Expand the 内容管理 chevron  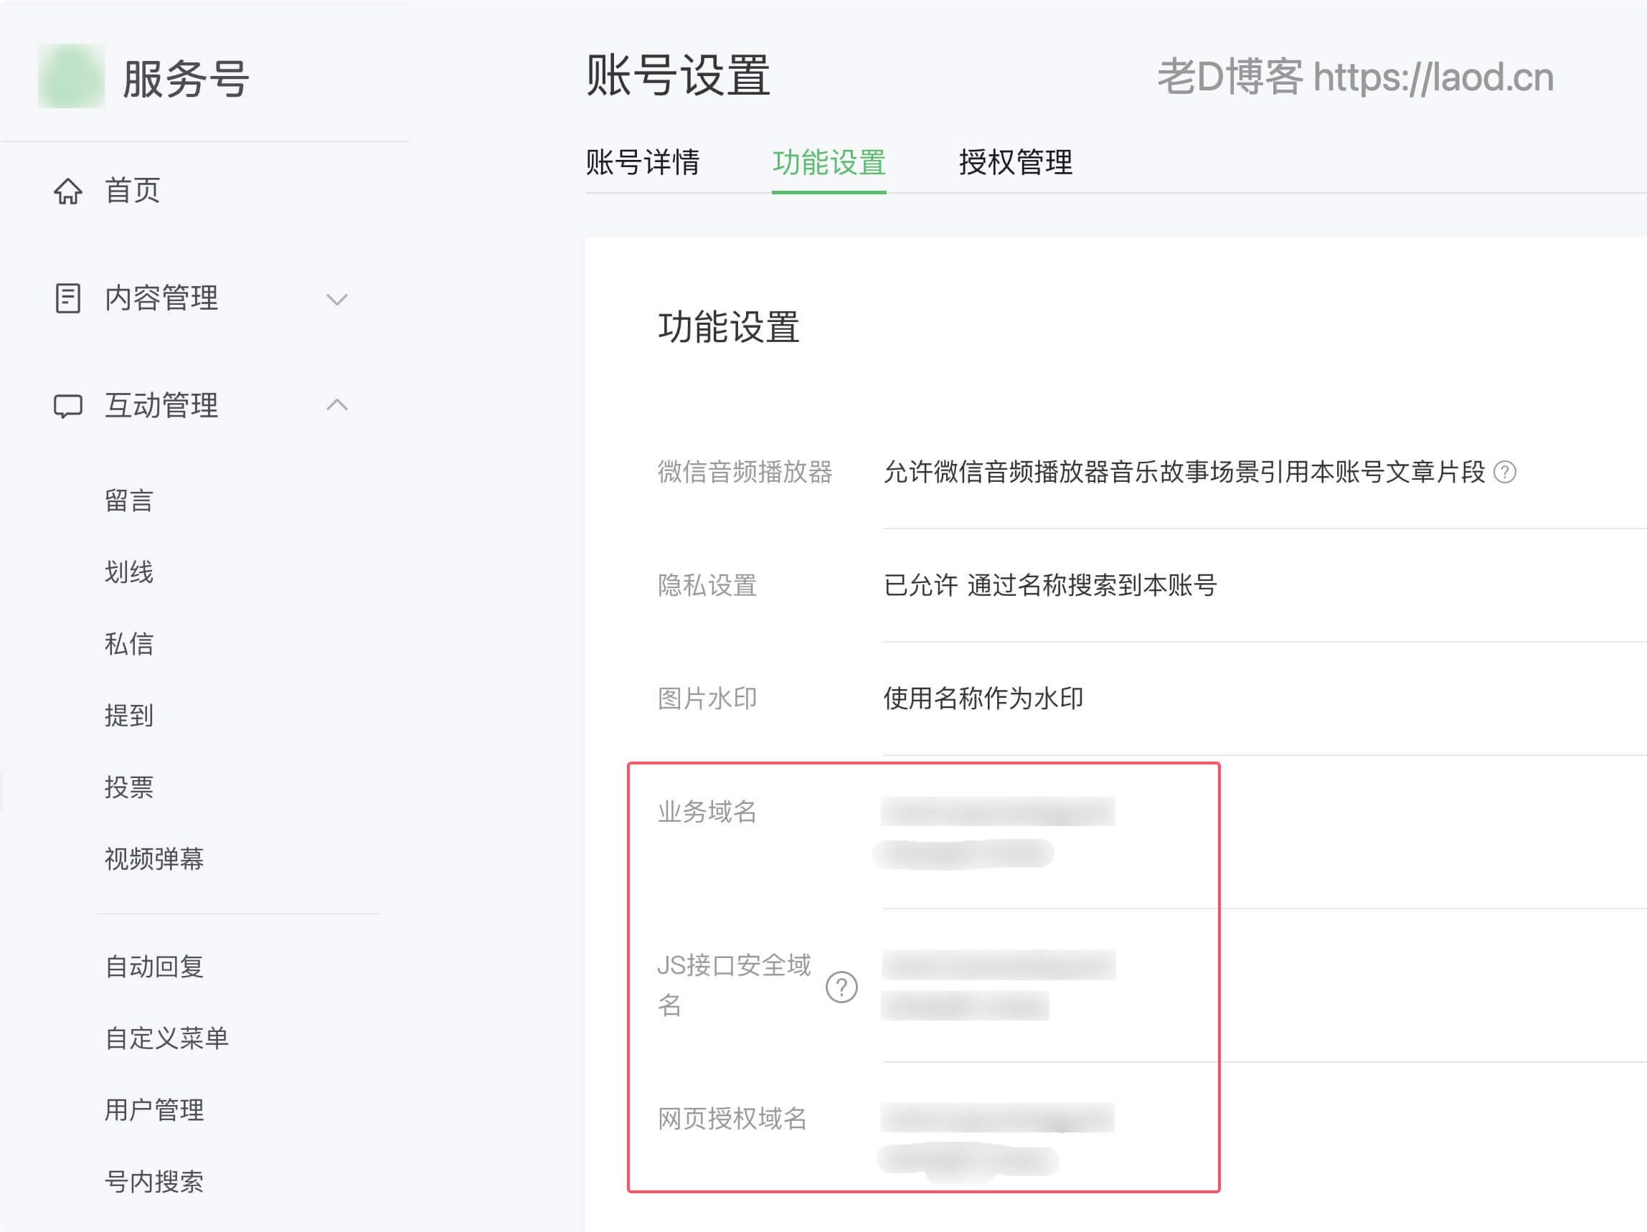[337, 299]
